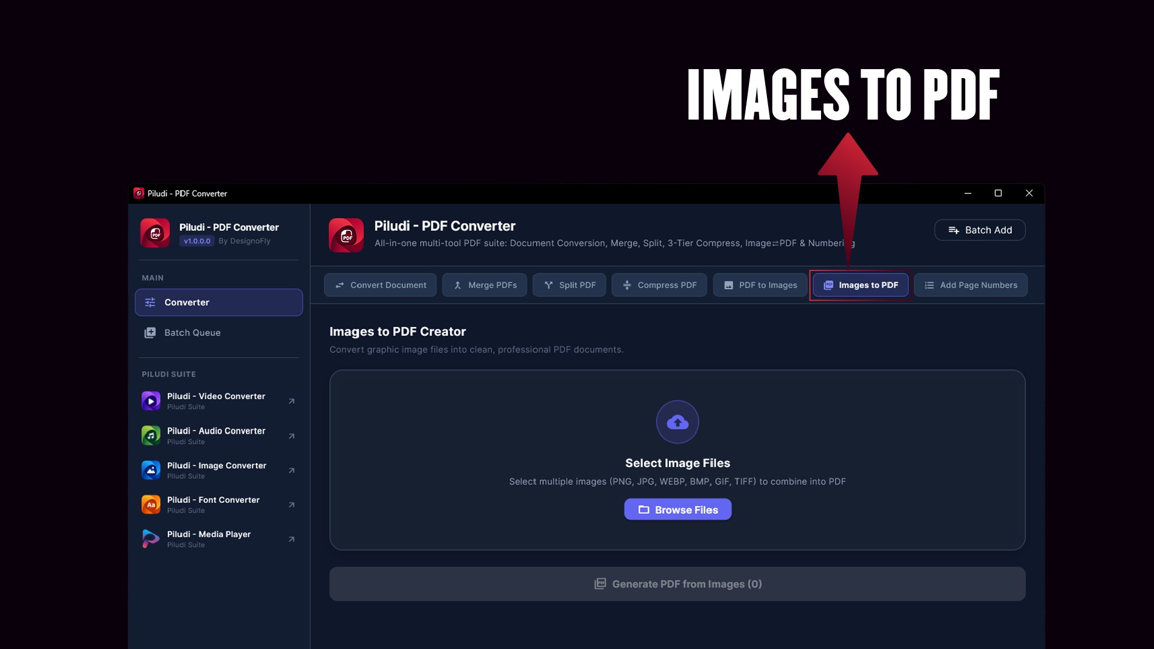Screen dimensions: 1154x649
Task: Open the Add Page Numbers tab
Action: click(971, 285)
